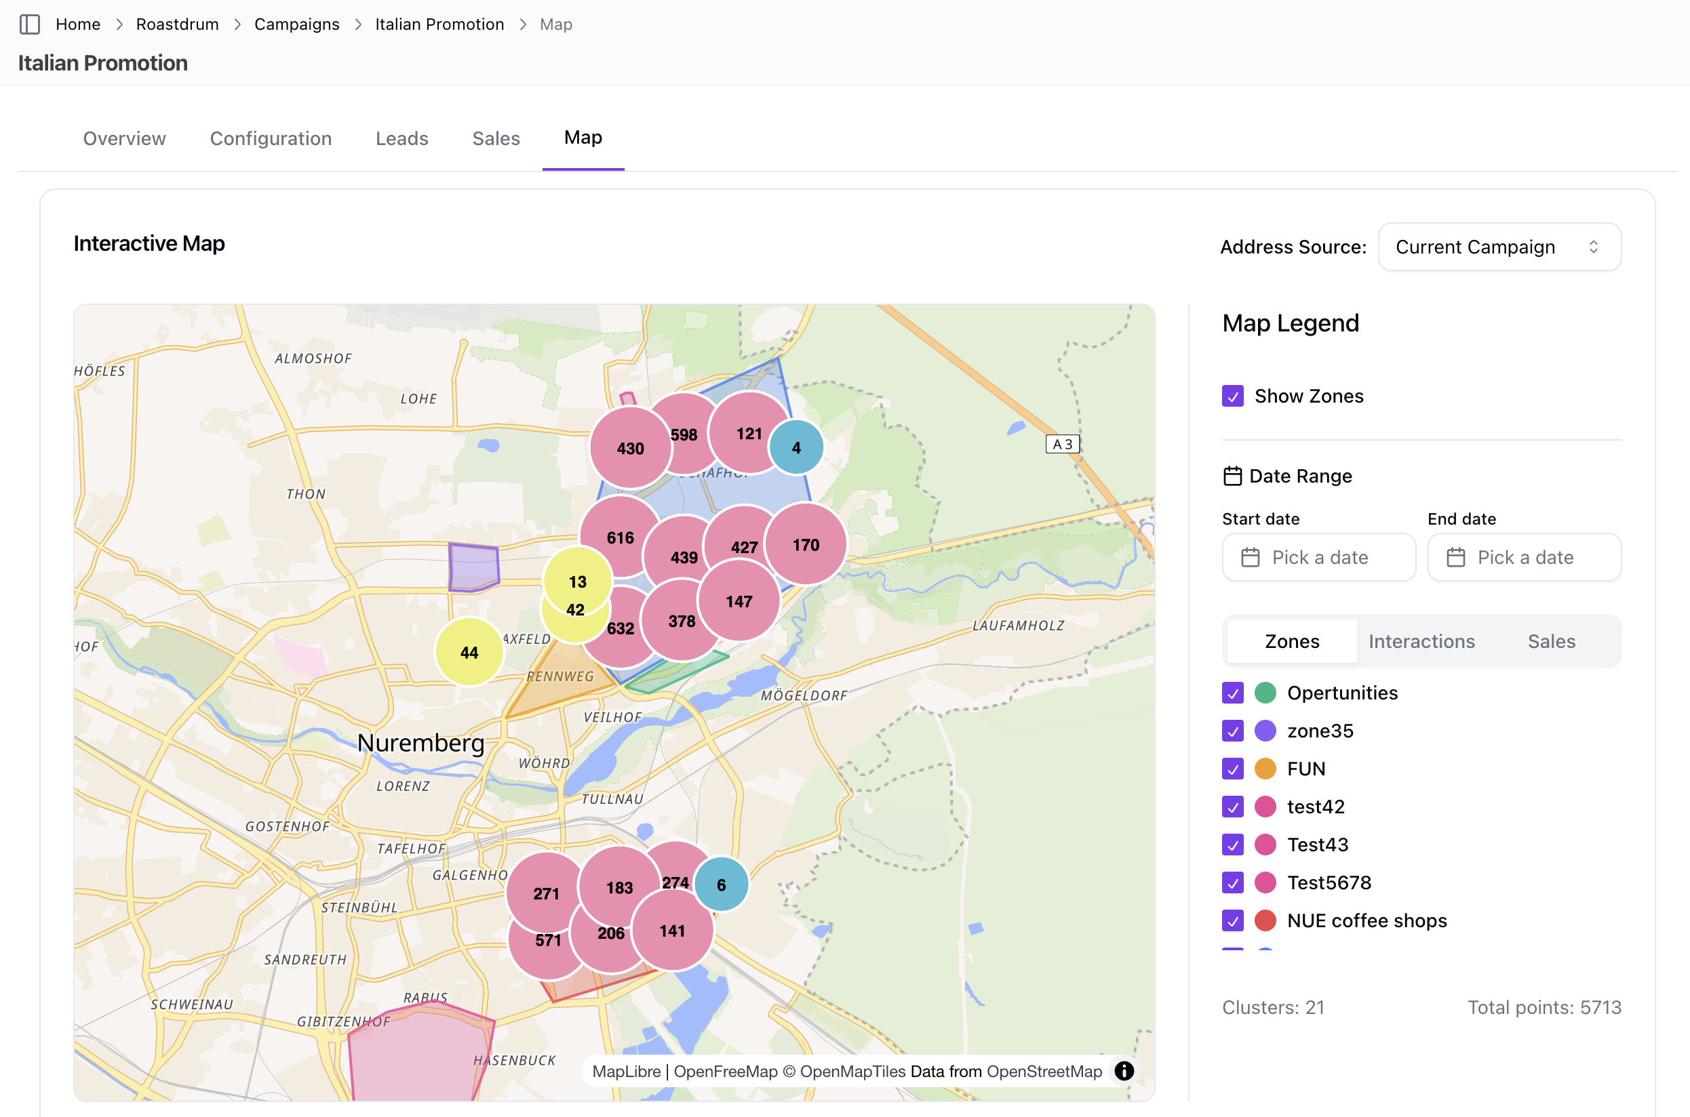Viewport: 1690px width, 1117px height.
Task: Click the map attribution info icon
Action: pos(1124,1071)
